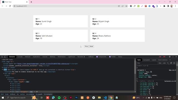Viewport: 178px width, 100px height.
Task: Click the Prev pagination button
Action: tap(86, 46)
